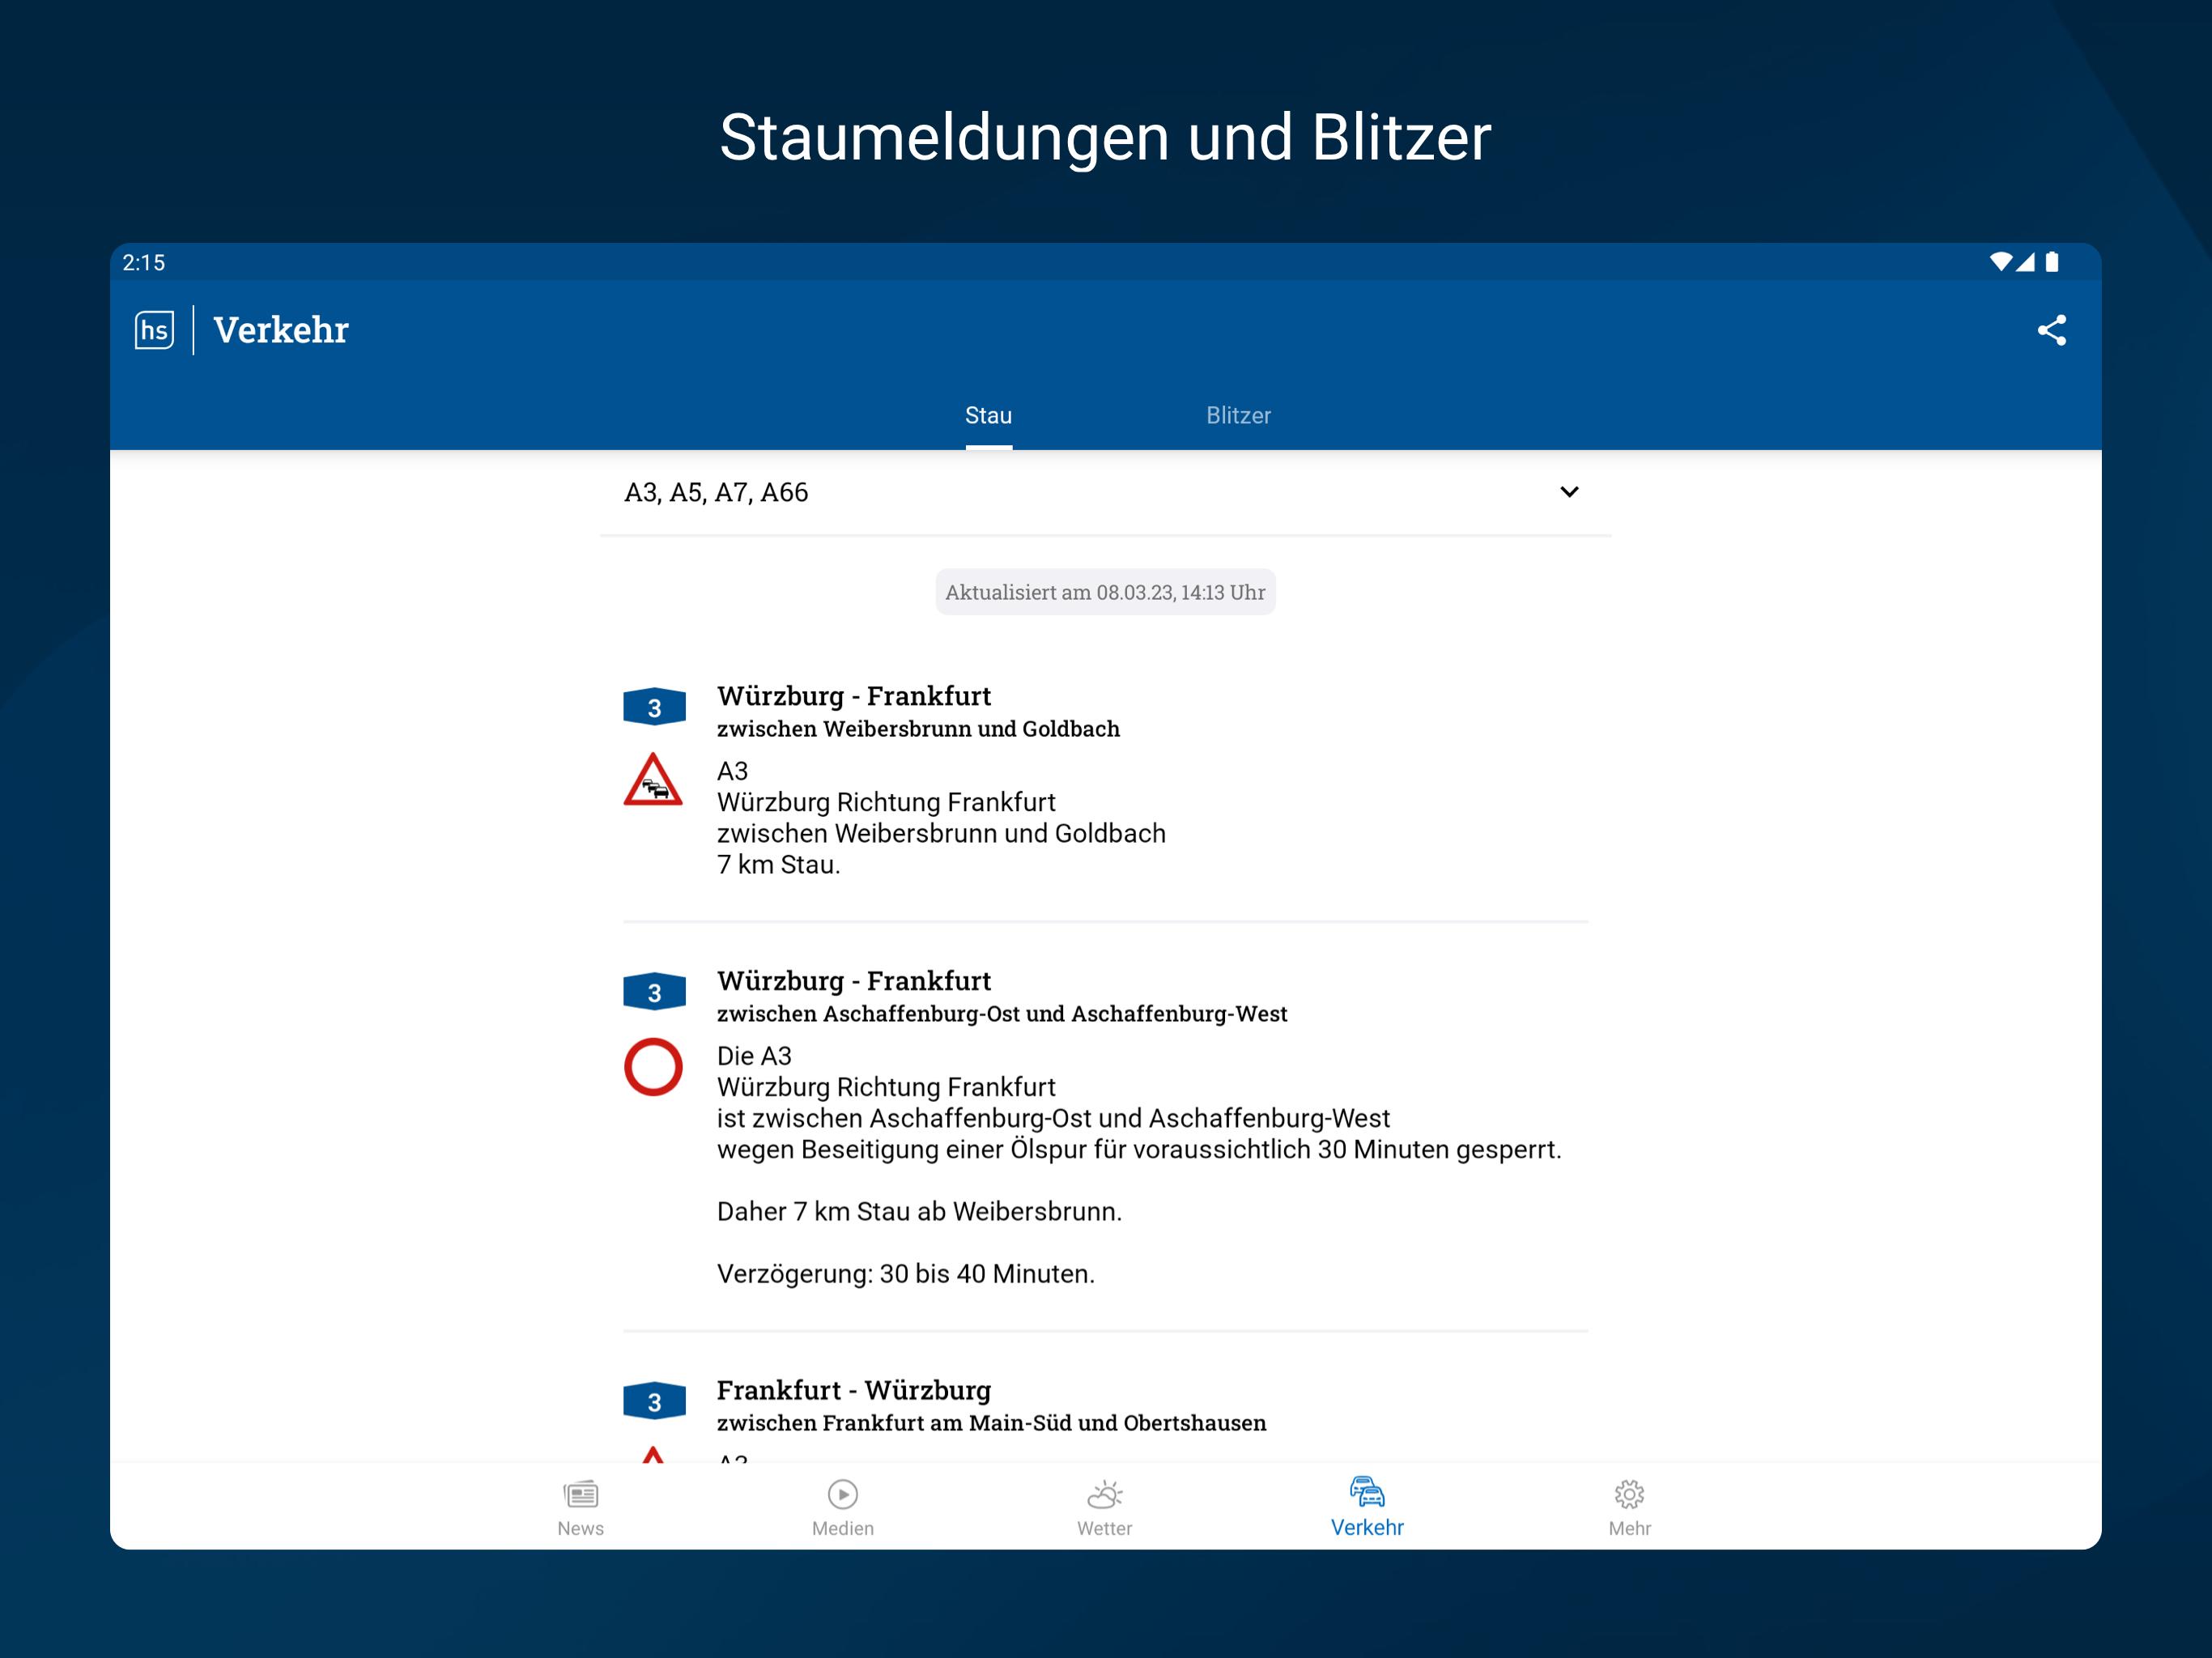Tap the Wi-Fi status bar icon
This screenshot has height=1658, width=2212.
click(2000, 262)
